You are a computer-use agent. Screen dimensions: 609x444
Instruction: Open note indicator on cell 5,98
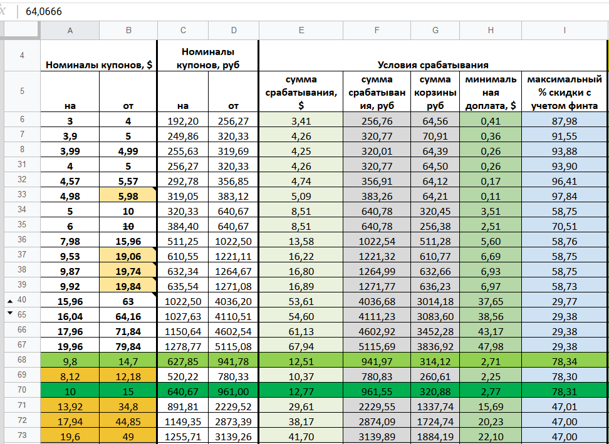click(154, 189)
